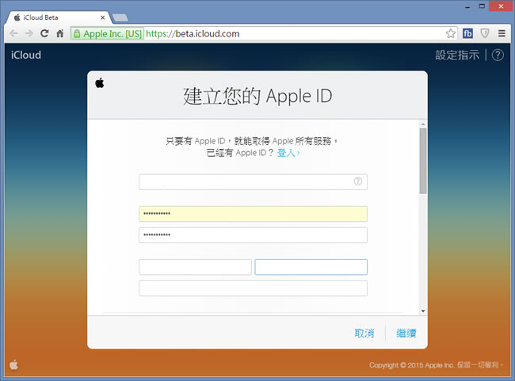Select the iCloud Beta browser tab
This screenshot has width=515, height=381.
coord(59,17)
